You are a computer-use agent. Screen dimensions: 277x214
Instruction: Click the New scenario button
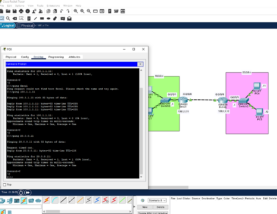point(145,207)
